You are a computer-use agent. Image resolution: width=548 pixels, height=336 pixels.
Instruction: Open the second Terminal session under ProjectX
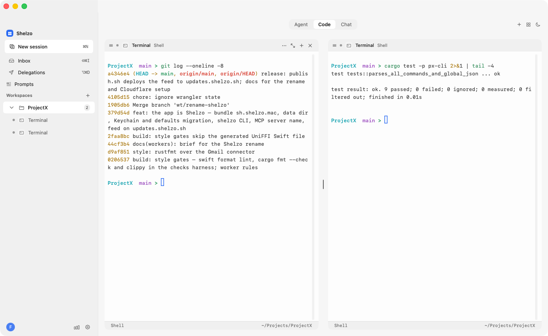[x=49, y=132]
